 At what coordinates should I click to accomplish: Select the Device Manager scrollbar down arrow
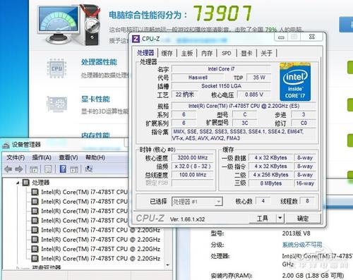point(167,265)
